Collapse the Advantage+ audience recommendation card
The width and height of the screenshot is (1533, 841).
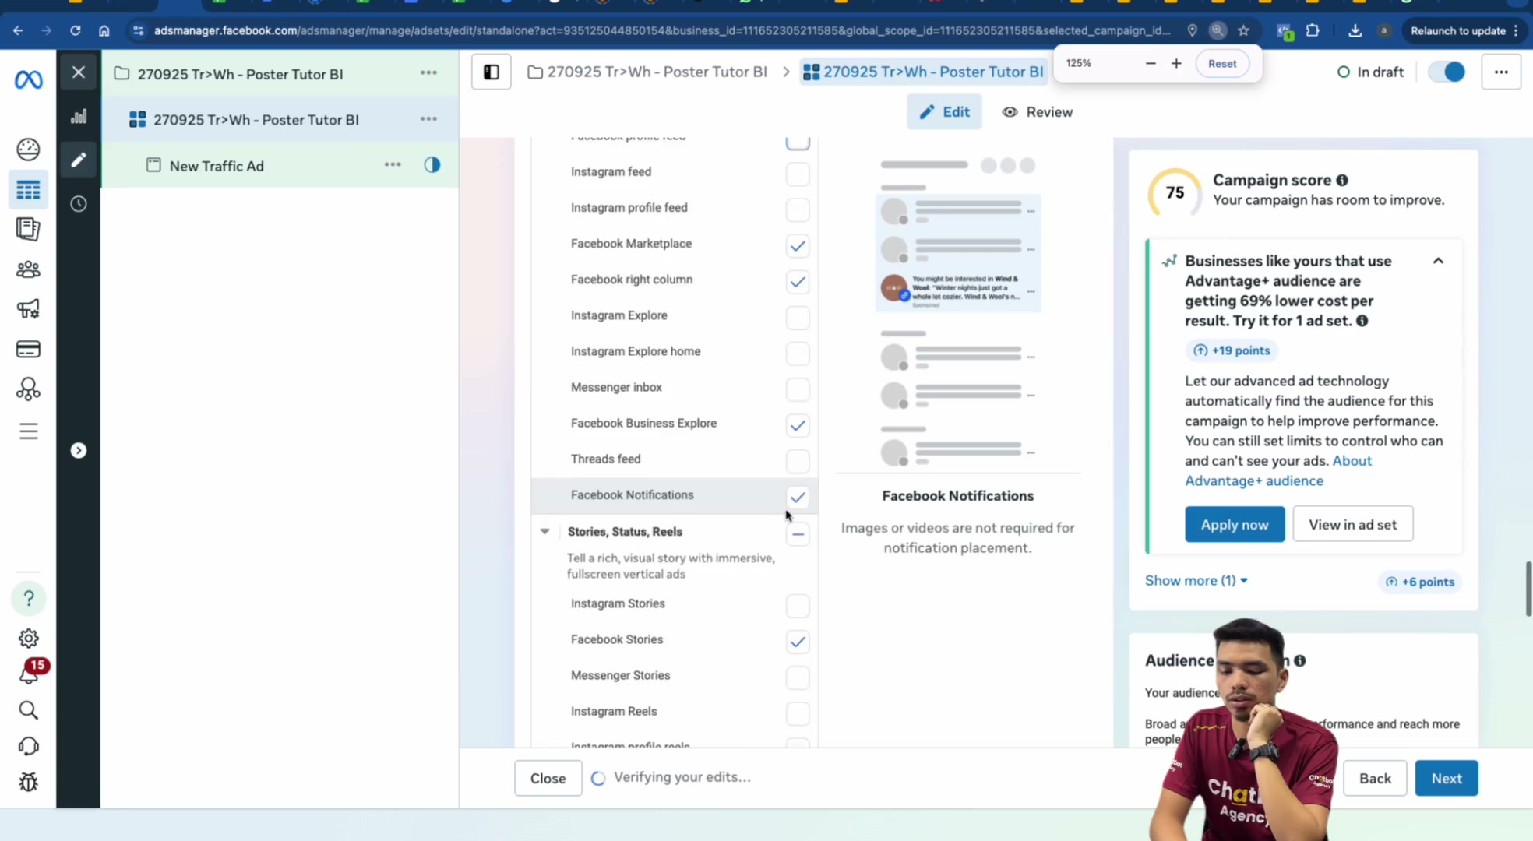coord(1438,261)
